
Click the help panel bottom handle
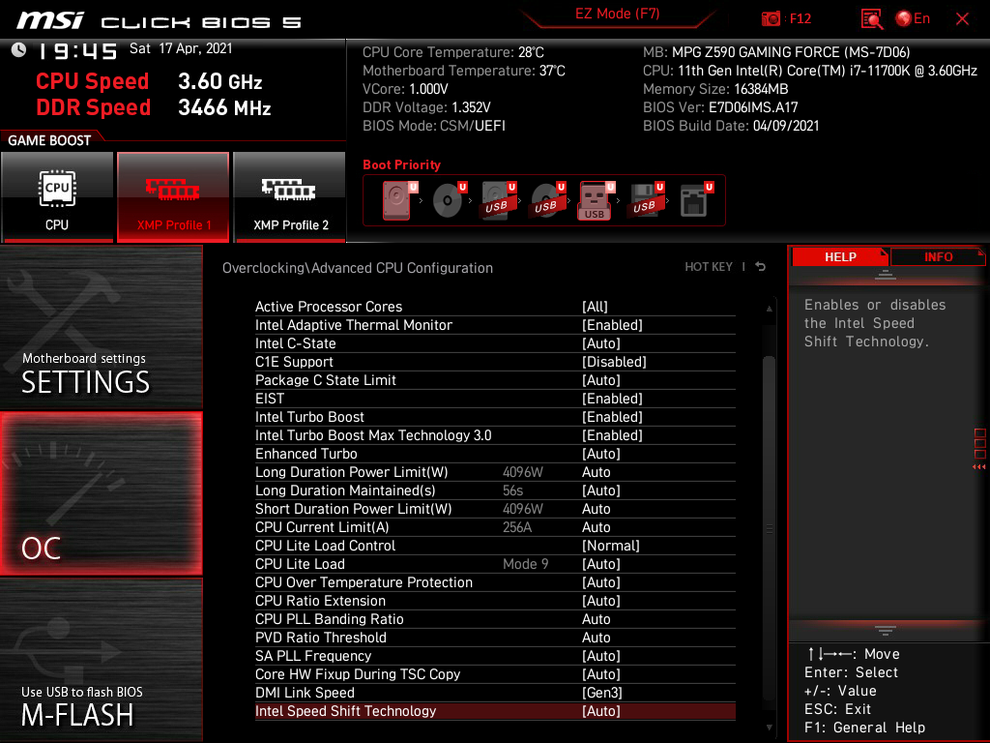click(886, 630)
